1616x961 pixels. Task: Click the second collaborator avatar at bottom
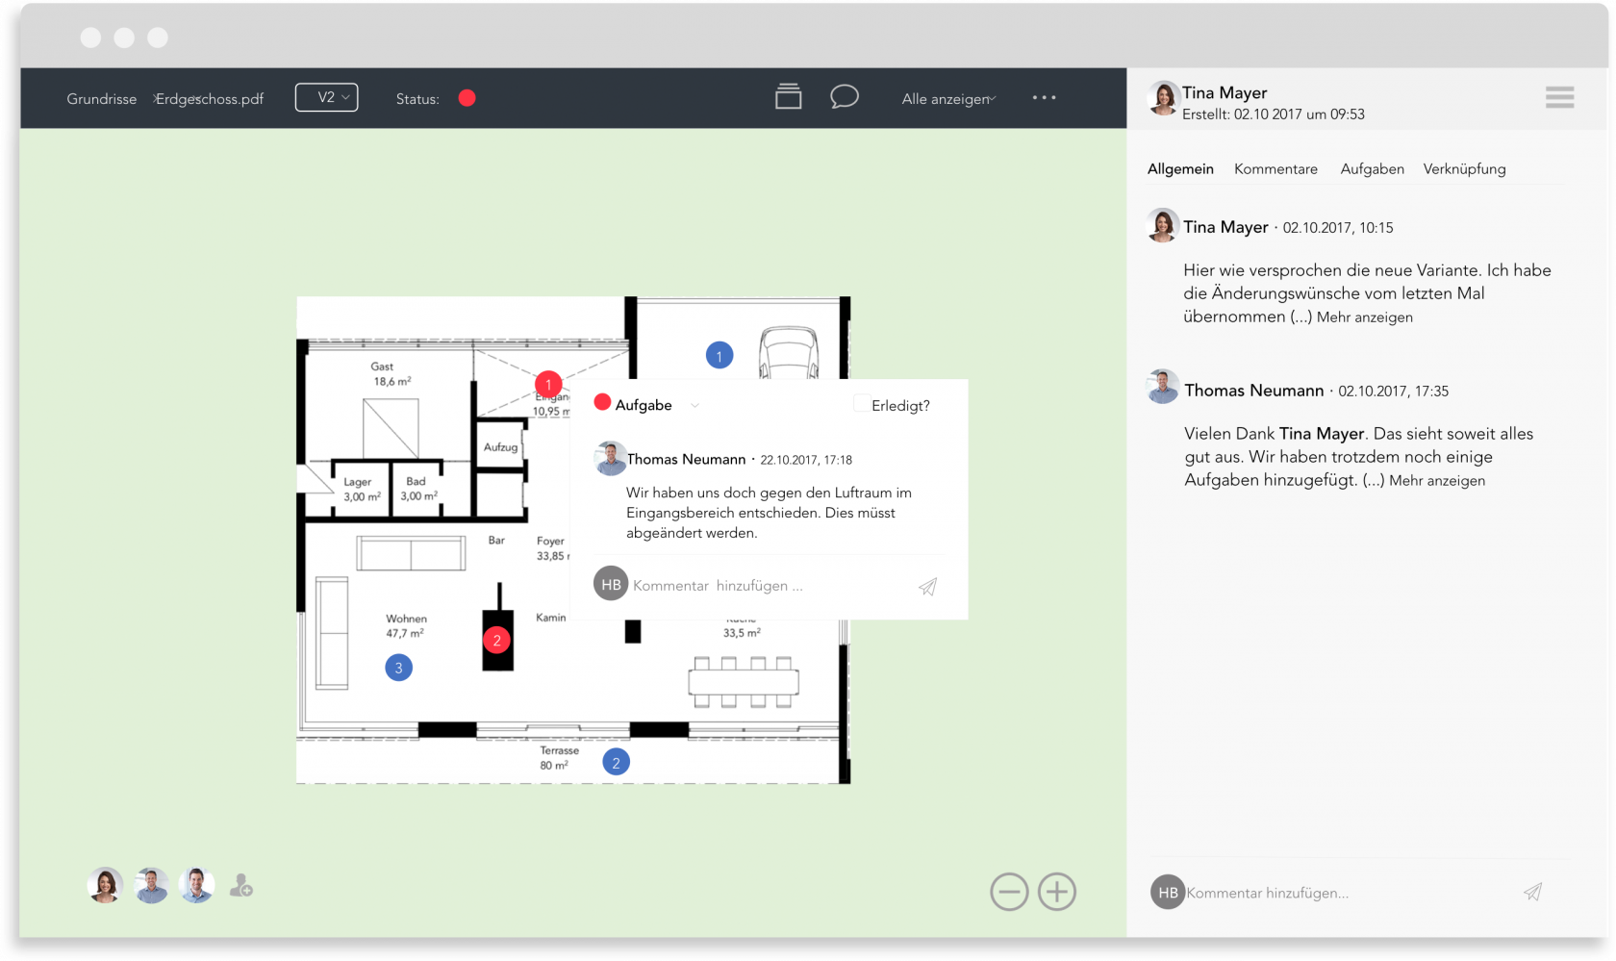pos(151,885)
